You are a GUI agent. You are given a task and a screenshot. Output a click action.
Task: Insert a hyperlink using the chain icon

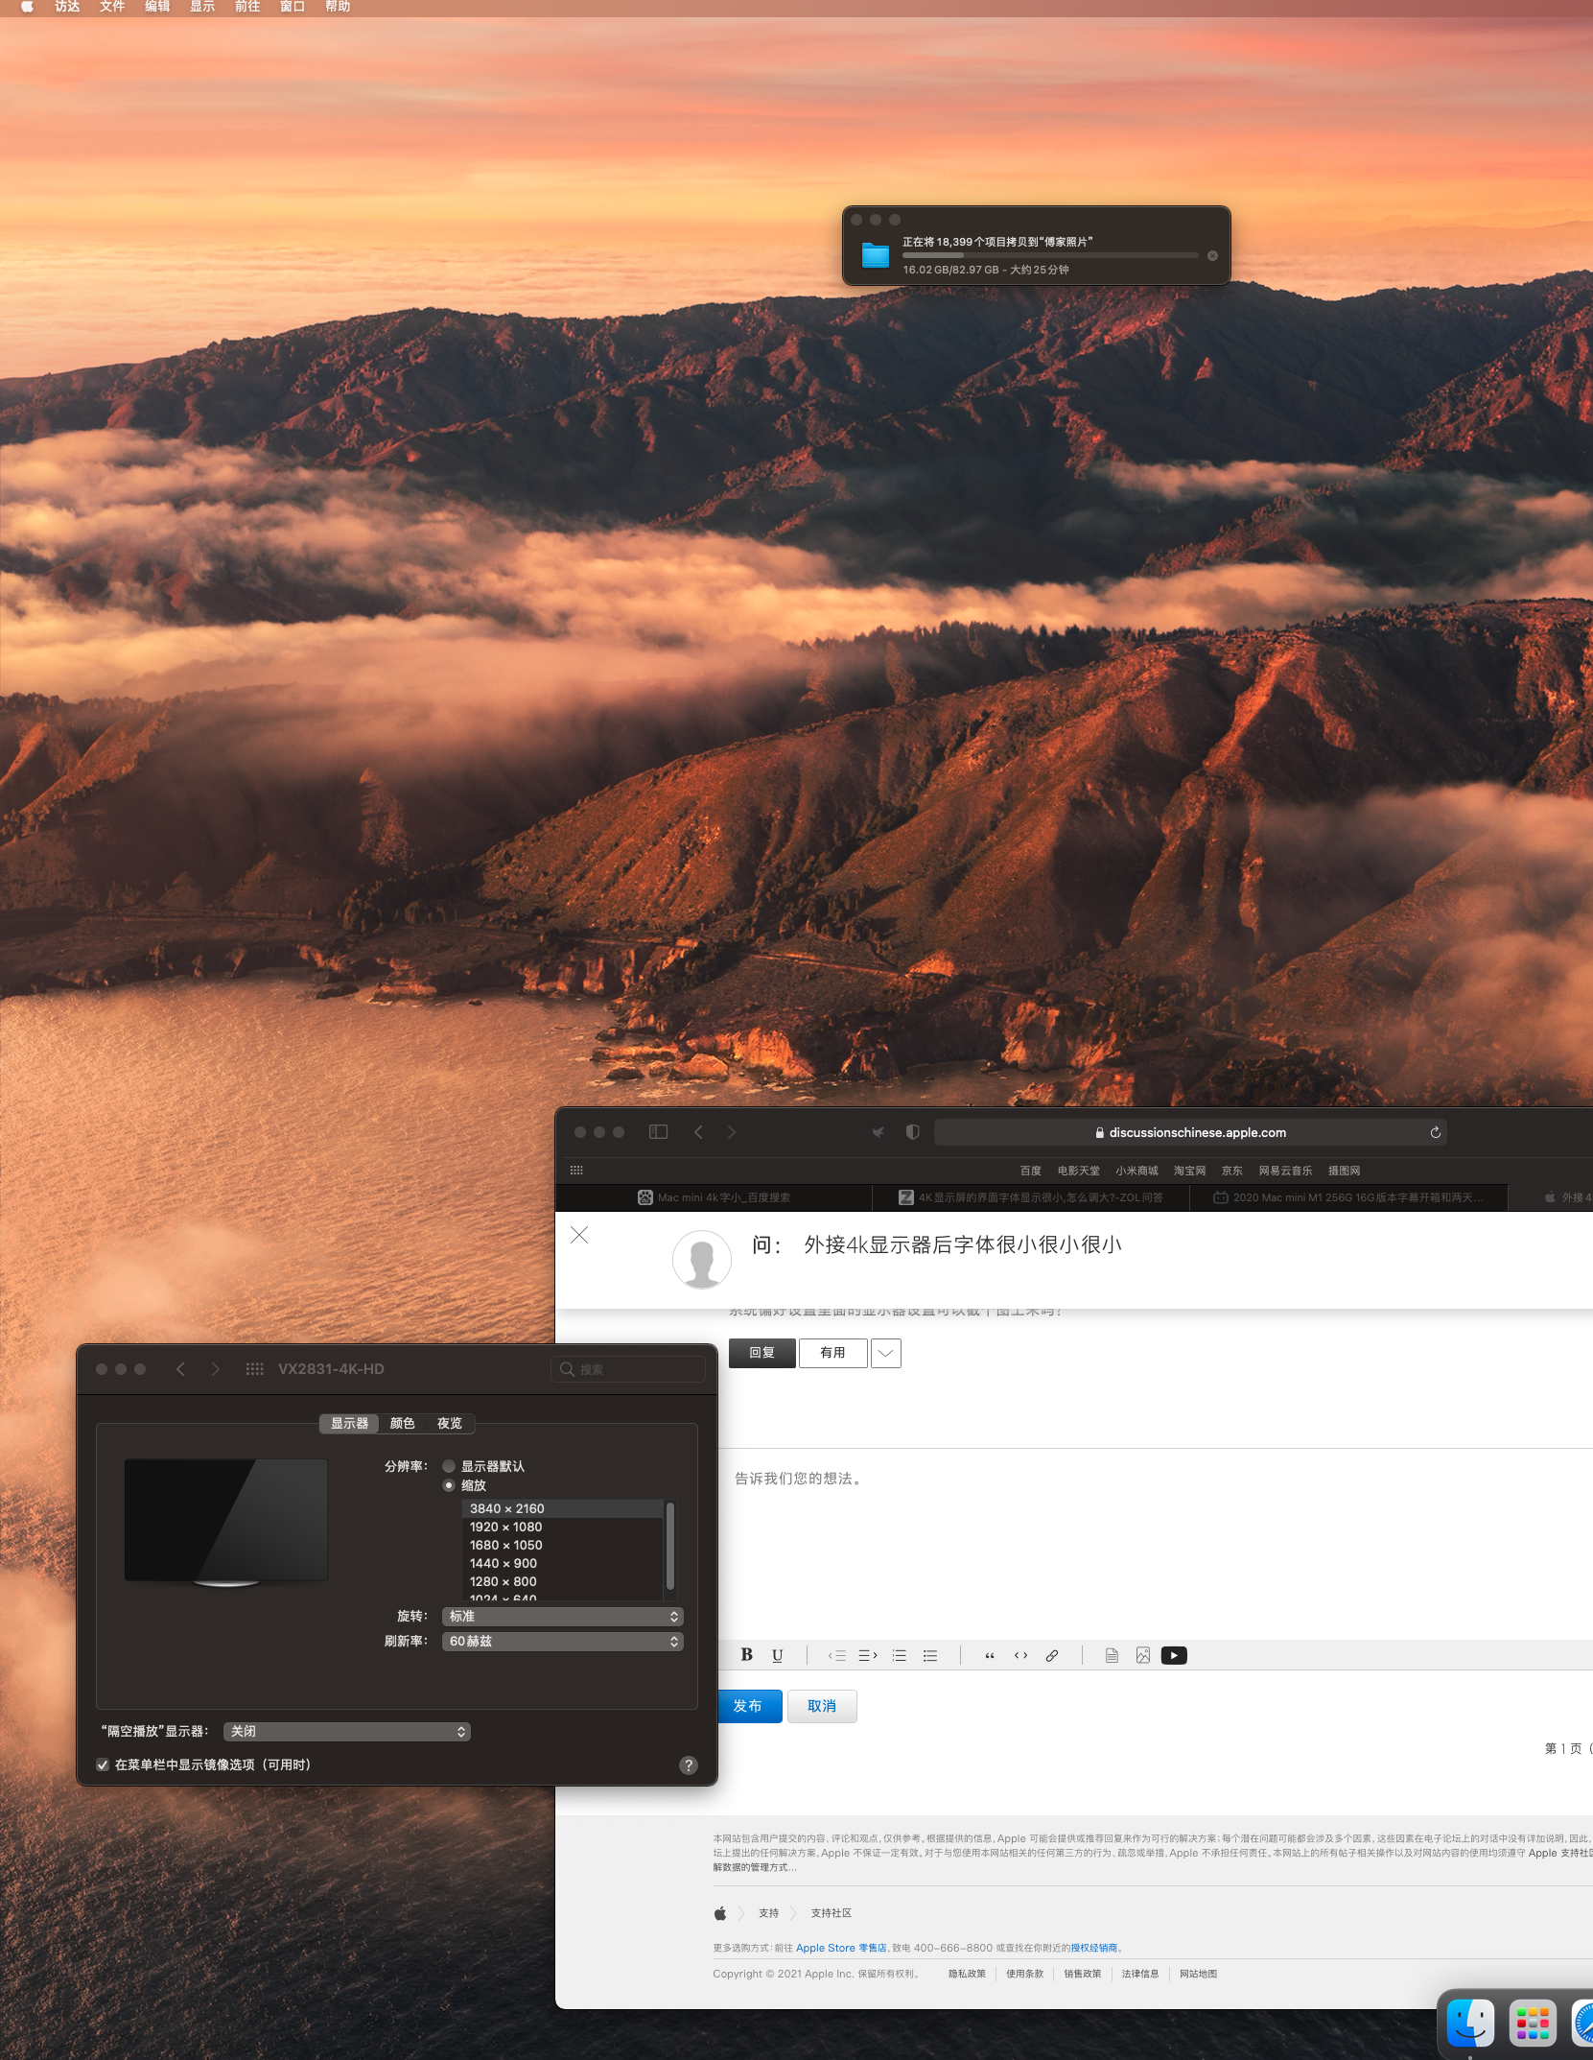(x=1052, y=1655)
